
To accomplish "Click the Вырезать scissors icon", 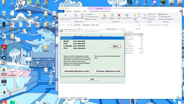I will [x=87, y=14].
